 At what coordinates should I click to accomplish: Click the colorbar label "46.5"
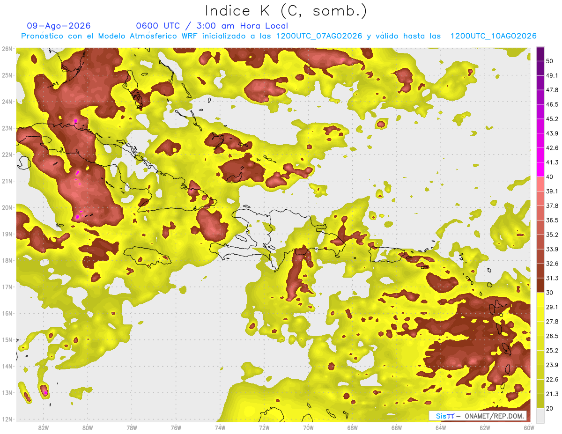coord(552,104)
